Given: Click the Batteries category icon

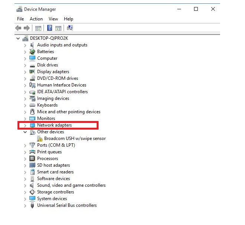Looking at the screenshot, I should (x=32, y=52).
